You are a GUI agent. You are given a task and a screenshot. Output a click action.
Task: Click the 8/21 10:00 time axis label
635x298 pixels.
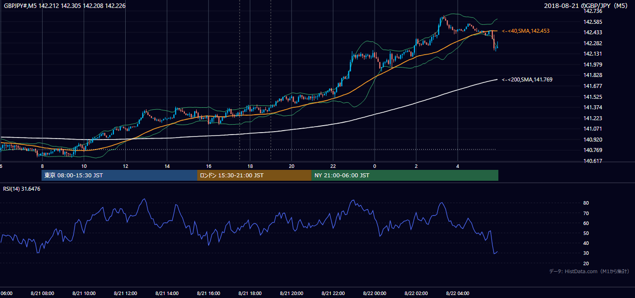coord(84,294)
